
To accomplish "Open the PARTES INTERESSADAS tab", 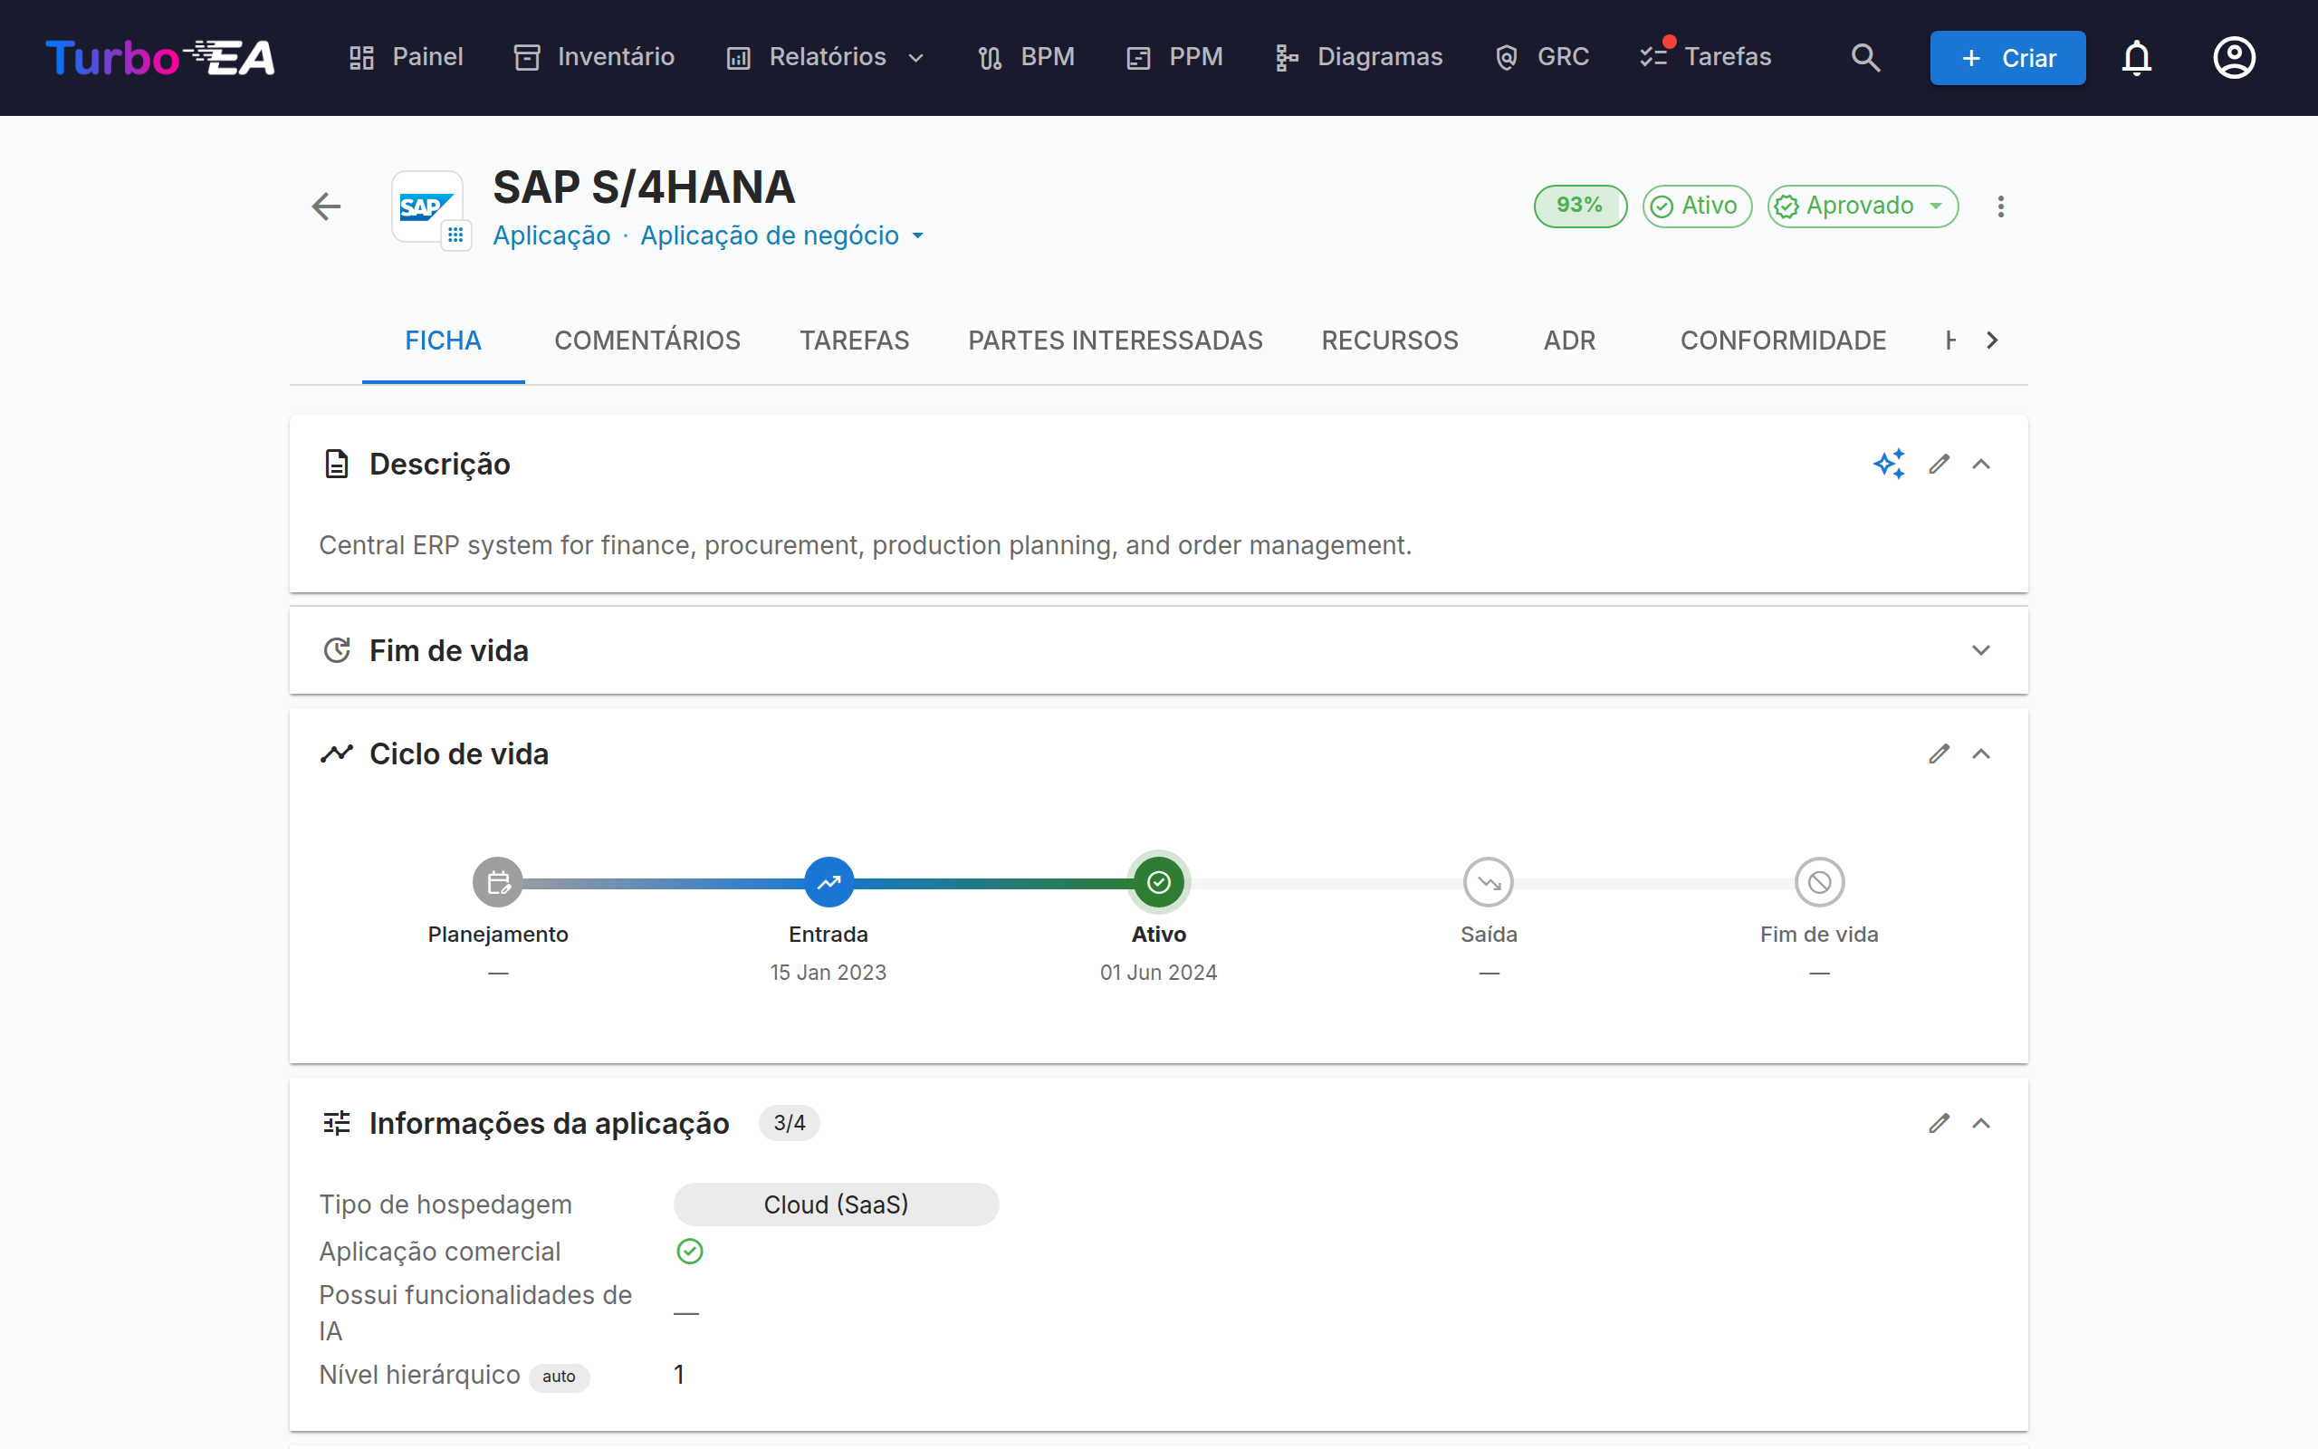I will (x=1115, y=341).
